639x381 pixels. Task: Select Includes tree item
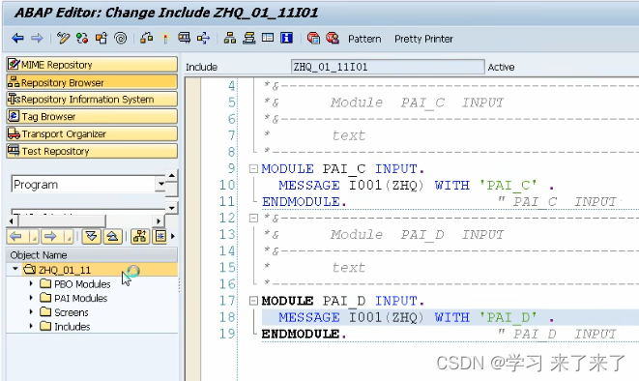click(x=73, y=327)
